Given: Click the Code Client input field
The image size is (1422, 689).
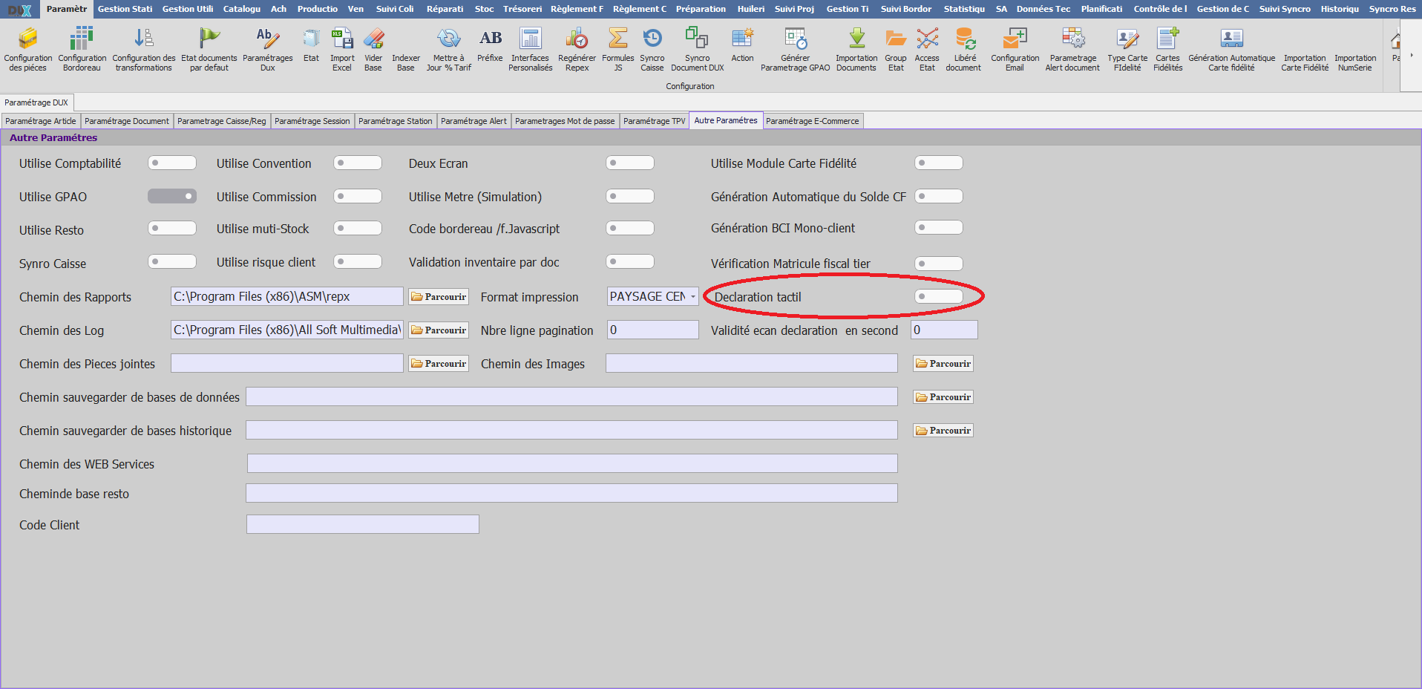Looking at the screenshot, I should click(362, 524).
